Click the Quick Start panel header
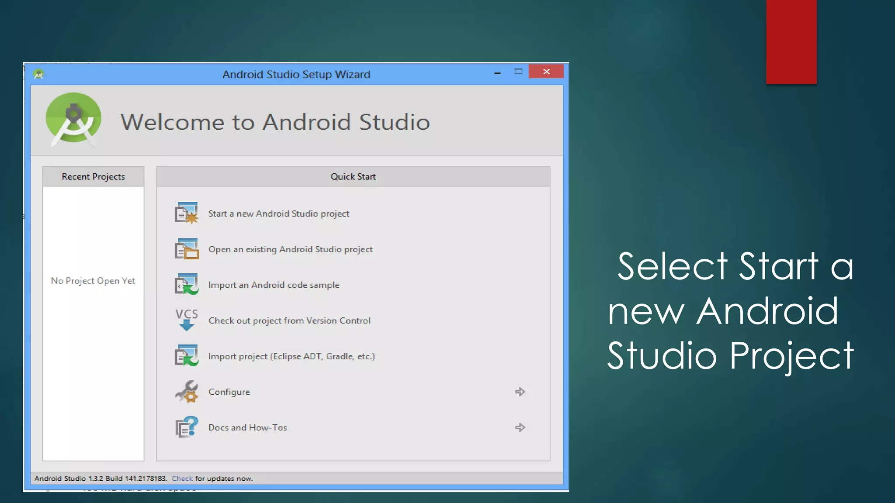 (353, 176)
